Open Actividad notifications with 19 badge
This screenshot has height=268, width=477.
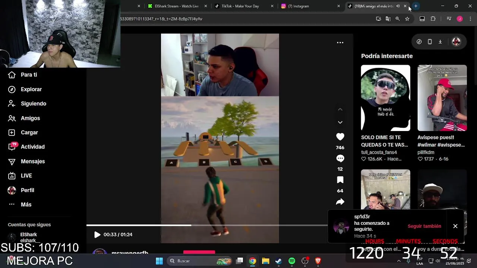pos(27,147)
